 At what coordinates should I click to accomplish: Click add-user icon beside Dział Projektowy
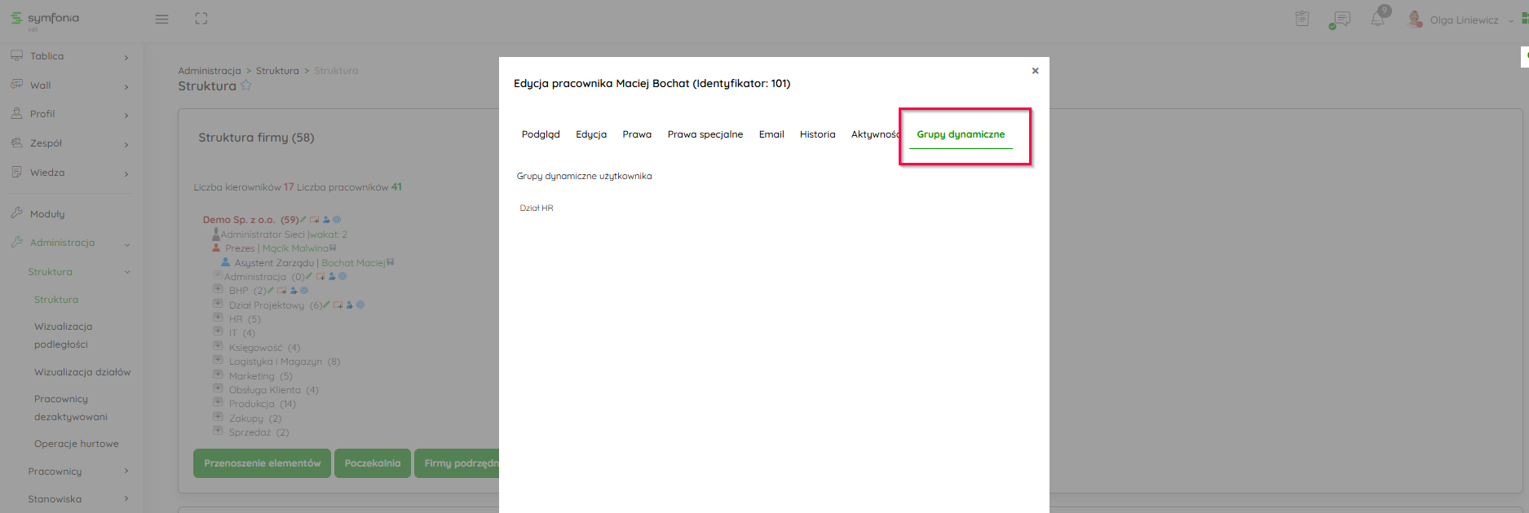coord(349,305)
